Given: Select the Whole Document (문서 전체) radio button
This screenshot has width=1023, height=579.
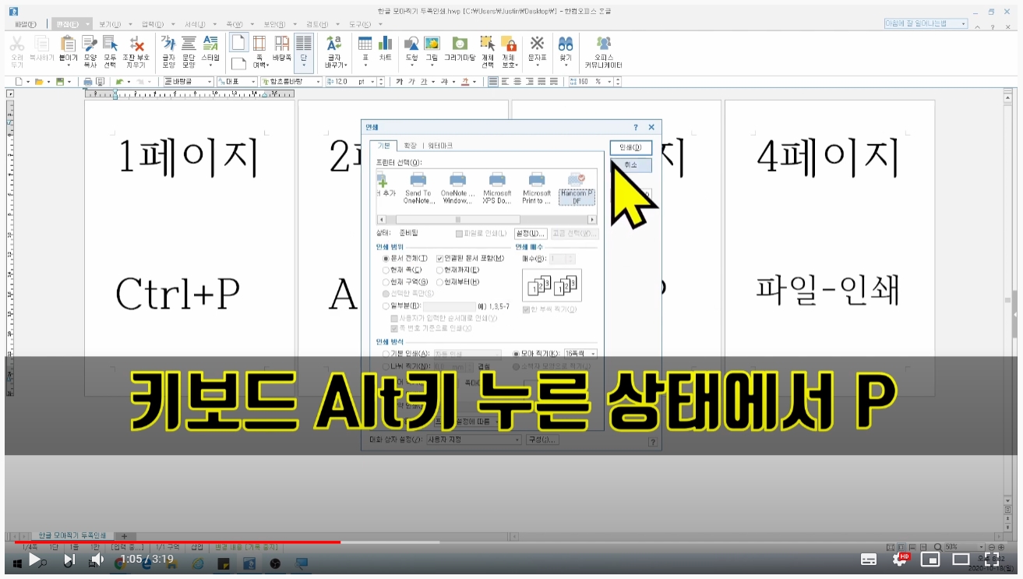Looking at the screenshot, I should tap(386, 258).
